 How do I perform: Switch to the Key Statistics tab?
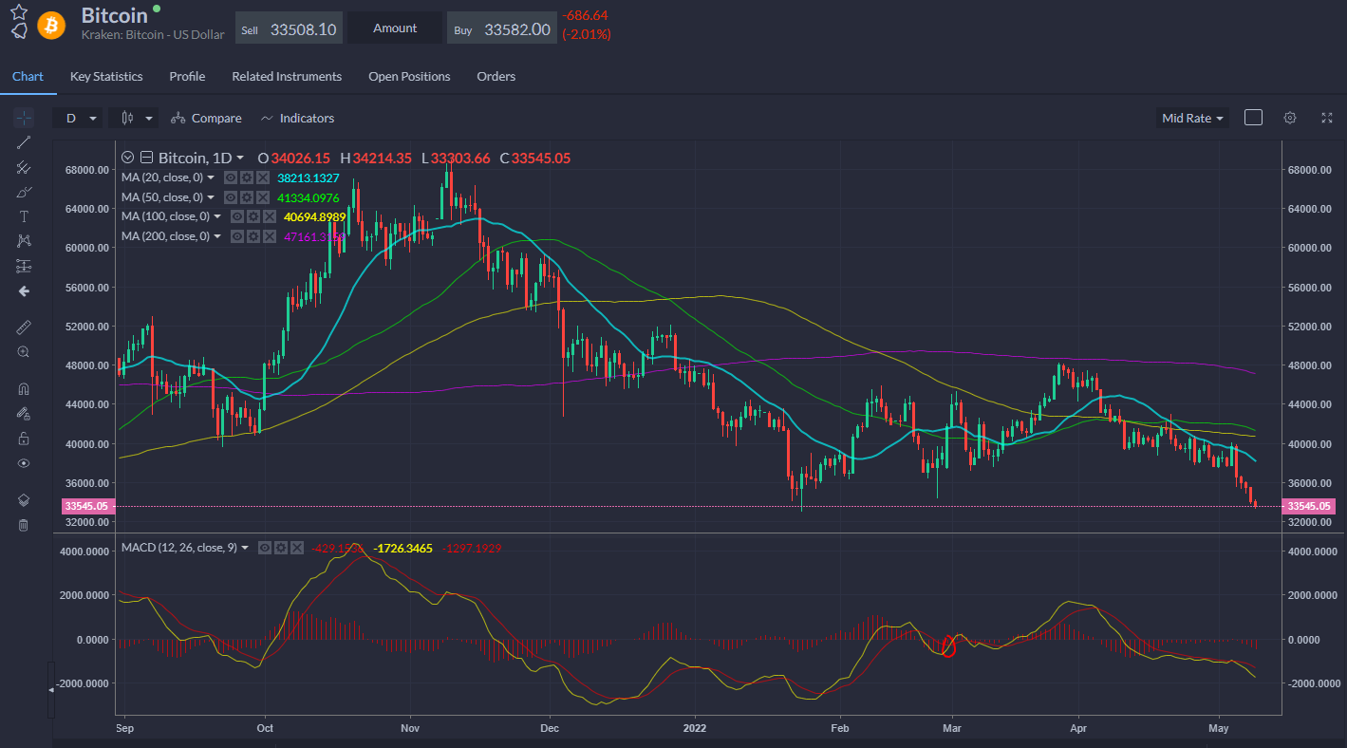106,76
